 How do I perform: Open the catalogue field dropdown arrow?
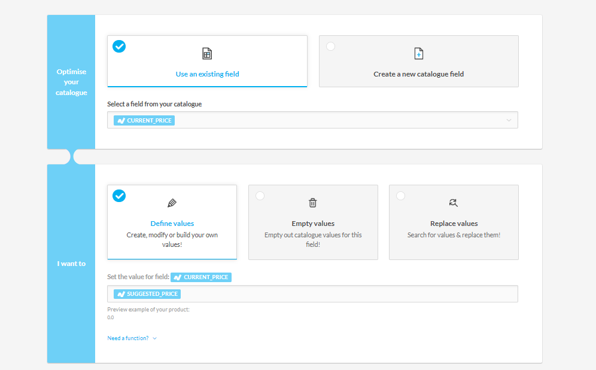[509, 120]
